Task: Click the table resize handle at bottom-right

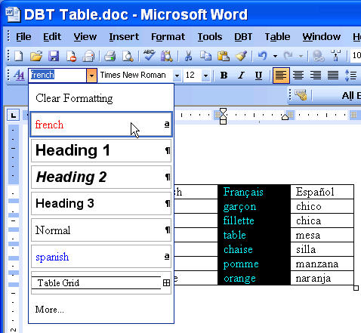Action: click(356, 288)
